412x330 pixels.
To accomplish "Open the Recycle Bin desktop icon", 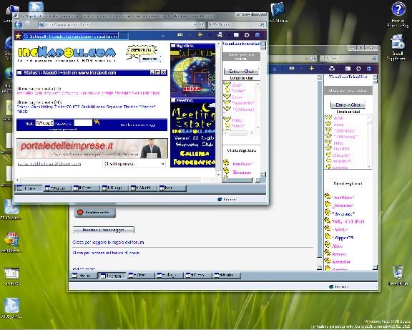I will coord(398,276).
